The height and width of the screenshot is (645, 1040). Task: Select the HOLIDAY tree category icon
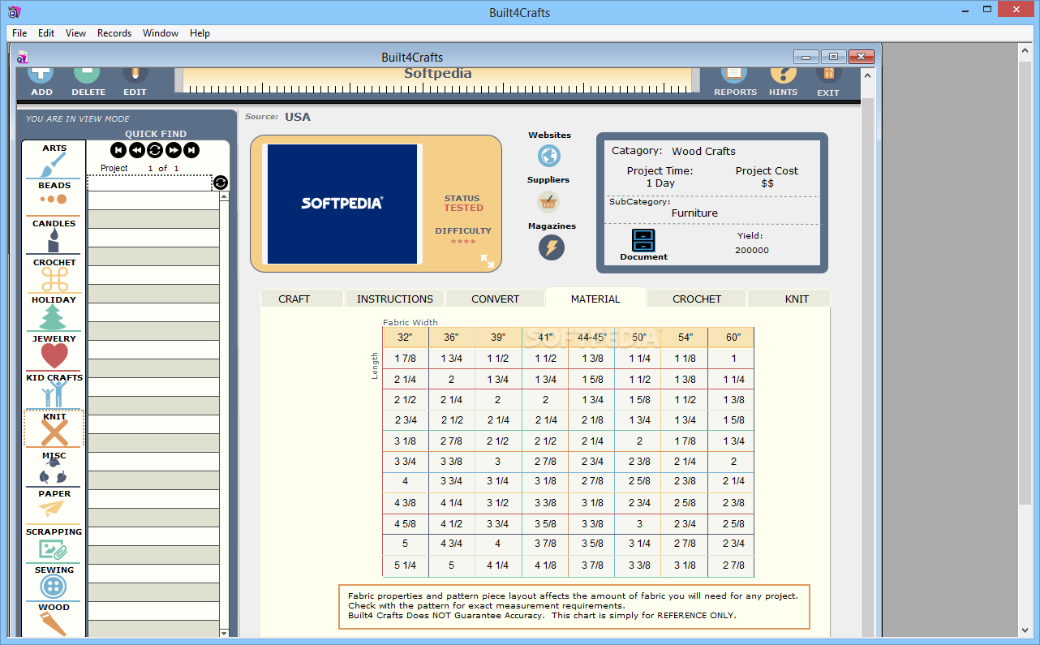[x=54, y=318]
